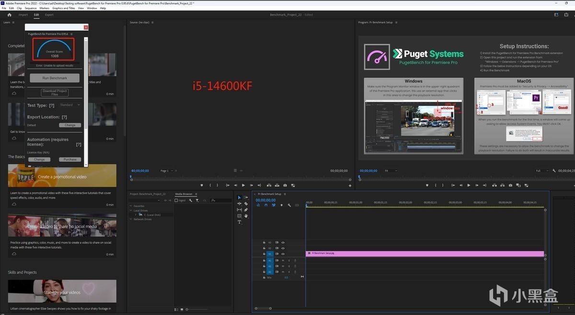
Task: Click Export Frame camera icon in Program monitor
Action: (510, 185)
